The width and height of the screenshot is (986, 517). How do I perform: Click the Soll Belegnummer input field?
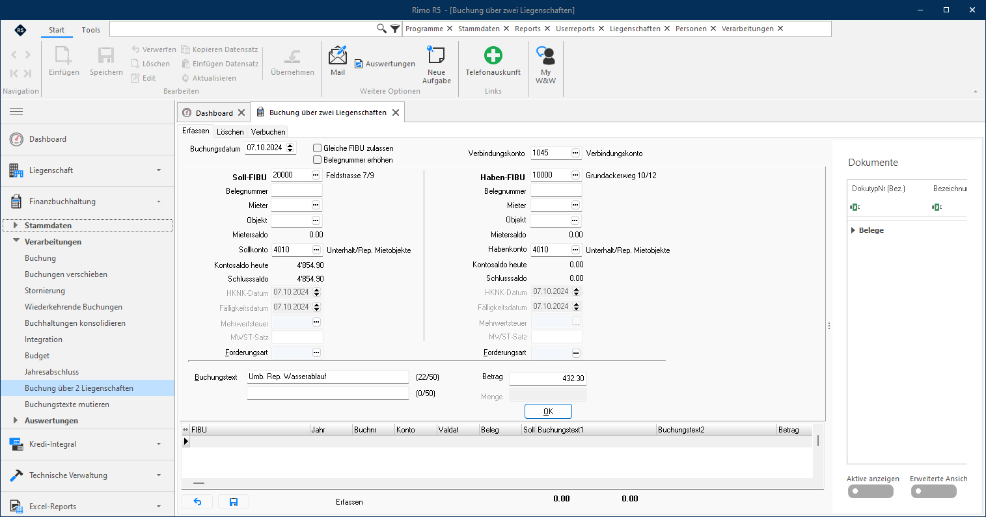[297, 191]
